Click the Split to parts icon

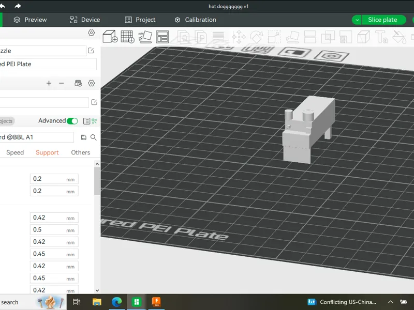[x=201, y=37]
